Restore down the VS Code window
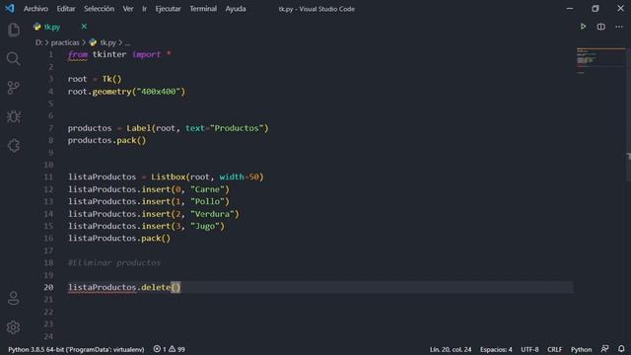The height and width of the screenshot is (355, 631). coord(596,9)
